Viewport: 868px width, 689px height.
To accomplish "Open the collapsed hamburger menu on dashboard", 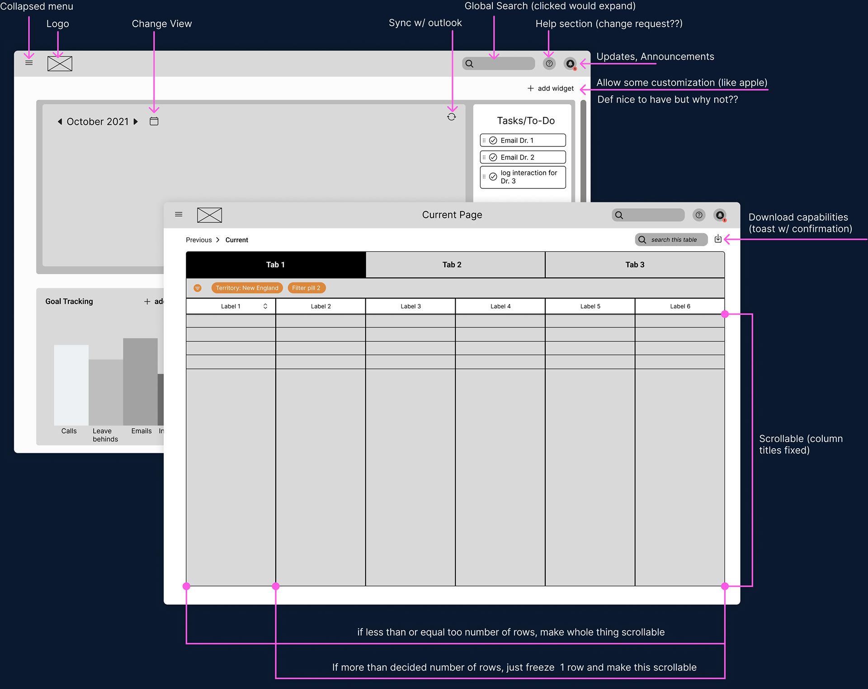I will [x=29, y=63].
